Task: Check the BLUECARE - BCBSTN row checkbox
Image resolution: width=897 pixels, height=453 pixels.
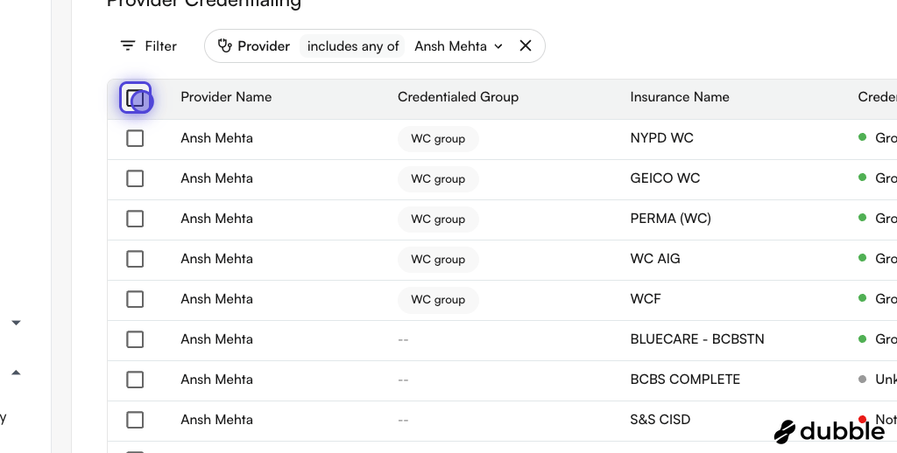Action: 135,339
